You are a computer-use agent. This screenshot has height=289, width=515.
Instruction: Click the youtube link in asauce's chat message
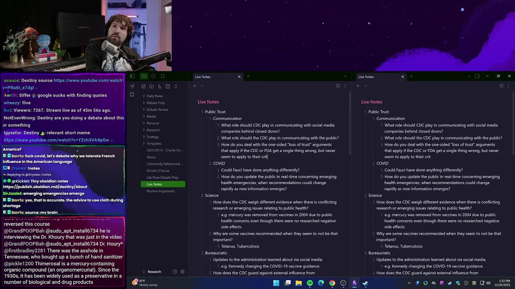tap(64, 84)
